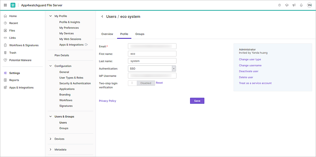316x157 pixels.
Task: Click the Egnyte logo icon
Action: [13, 5]
